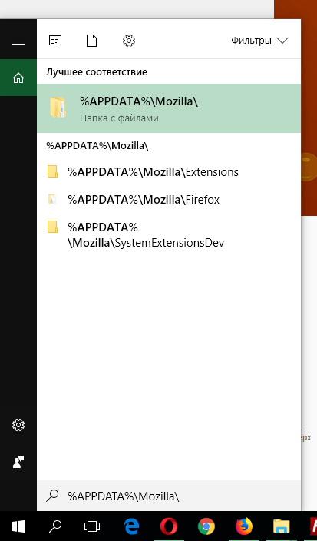Click Папка с файлами subtitle text
The image size is (317, 541).
point(119,118)
